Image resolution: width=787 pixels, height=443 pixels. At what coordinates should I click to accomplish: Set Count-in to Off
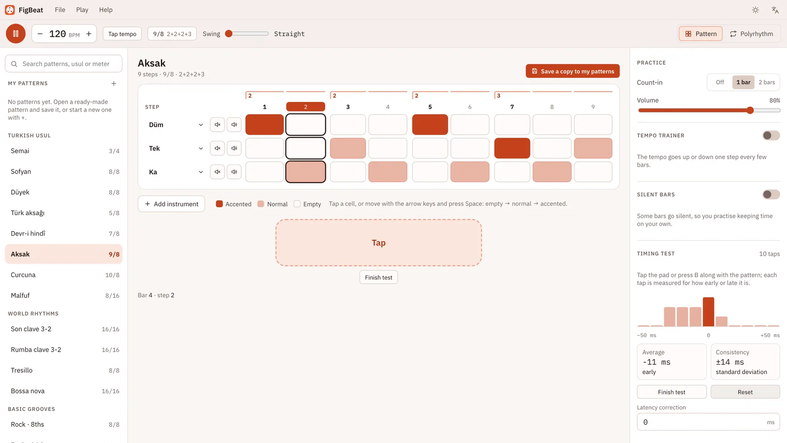point(720,82)
